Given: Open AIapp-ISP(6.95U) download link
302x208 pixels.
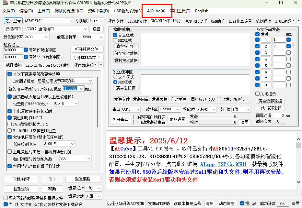Looking at the screenshot, I should coord(223,164).
